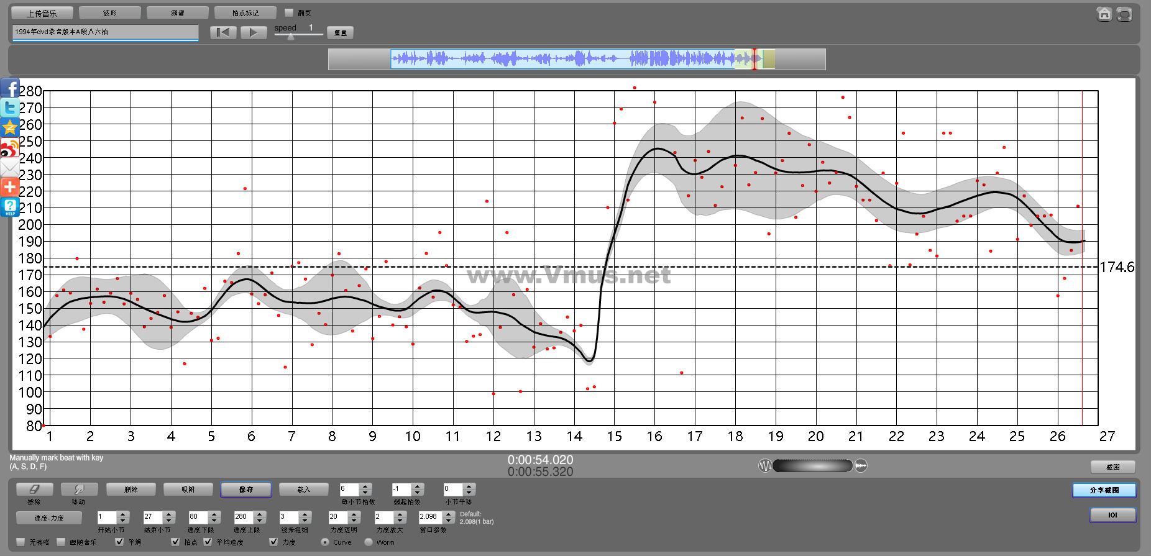1151x556 pixels.
Task: Click the rewind-to-start button
Action: pyautogui.click(x=223, y=32)
